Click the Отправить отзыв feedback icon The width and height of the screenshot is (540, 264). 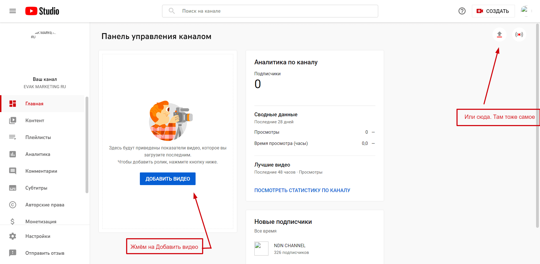click(x=13, y=253)
